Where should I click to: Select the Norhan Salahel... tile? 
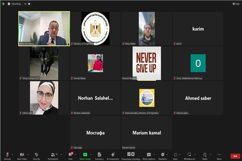(x=95, y=98)
